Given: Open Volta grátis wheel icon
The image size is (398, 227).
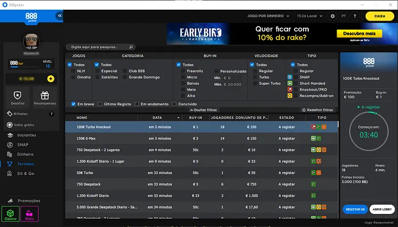Looking at the screenshot, I should pyautogui.click(x=10, y=125).
